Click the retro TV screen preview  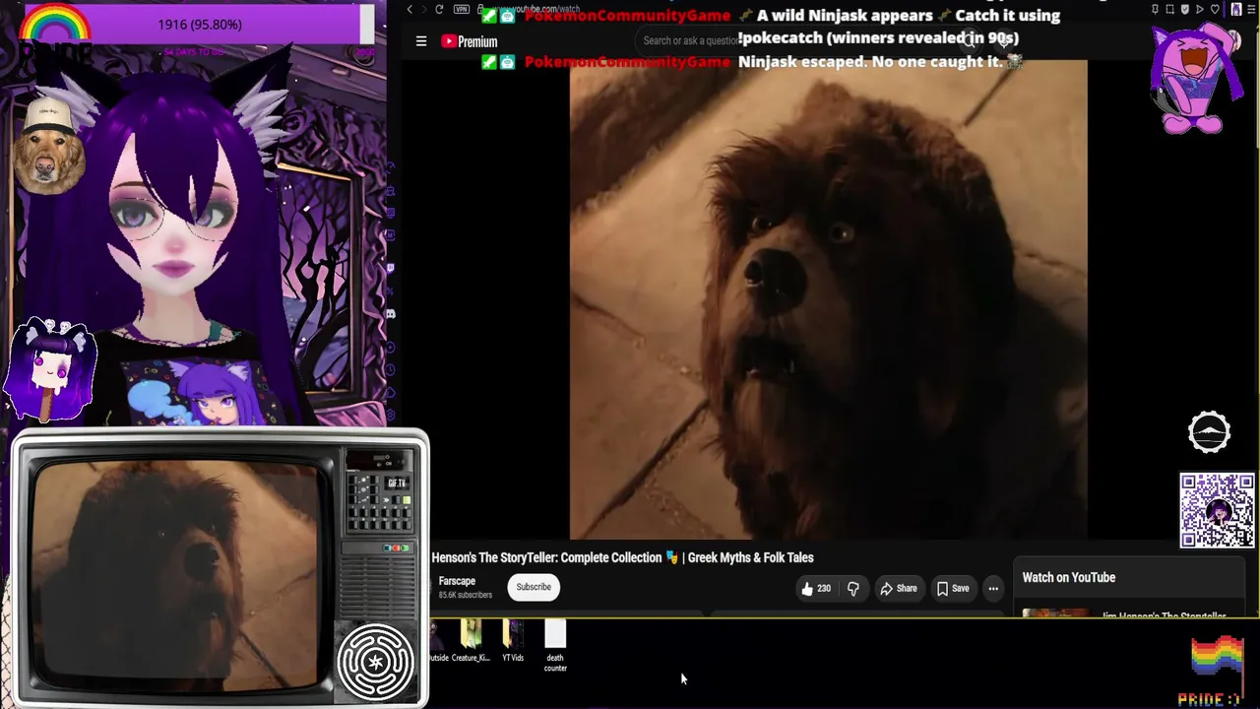[178, 574]
